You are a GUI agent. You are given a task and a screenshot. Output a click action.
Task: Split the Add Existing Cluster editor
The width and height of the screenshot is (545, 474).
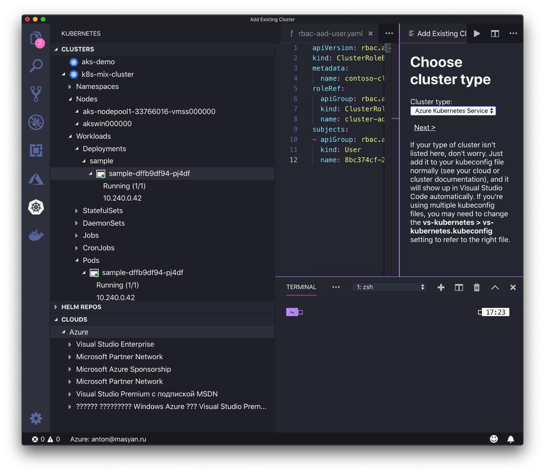[495, 34]
